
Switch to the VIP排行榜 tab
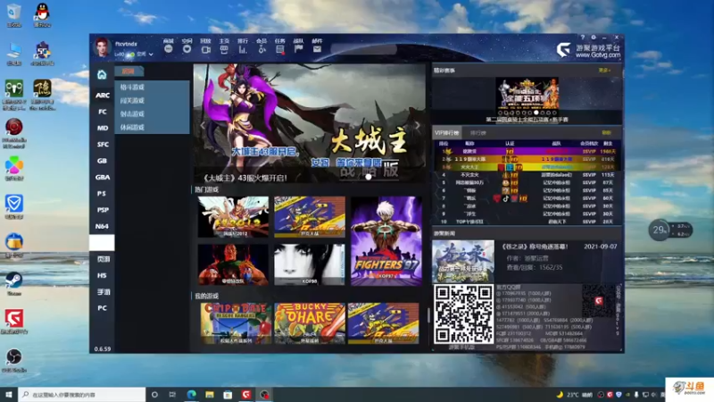pyautogui.click(x=447, y=132)
